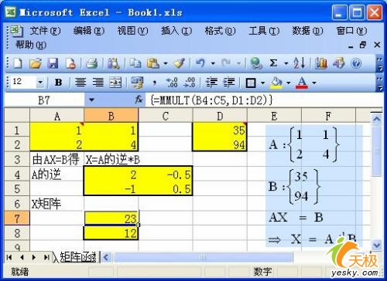The height and width of the screenshot is (281, 387).
Task: Open the 插入(I) menu
Action: pyautogui.click(x=176, y=31)
